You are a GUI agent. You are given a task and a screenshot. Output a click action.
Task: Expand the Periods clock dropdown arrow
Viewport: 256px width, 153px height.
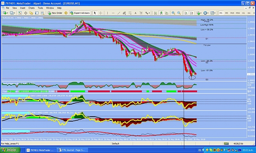[208, 13]
